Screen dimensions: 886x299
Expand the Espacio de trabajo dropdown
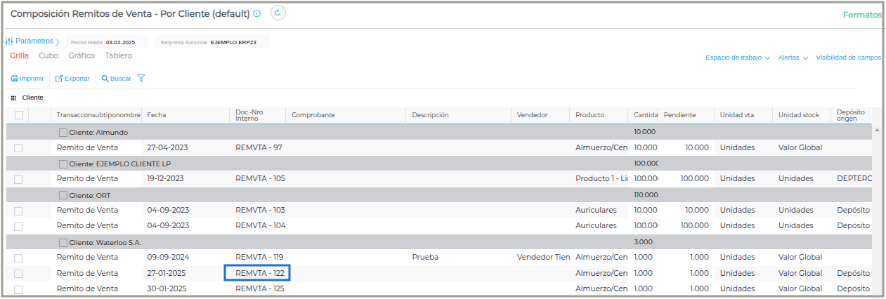click(x=738, y=58)
